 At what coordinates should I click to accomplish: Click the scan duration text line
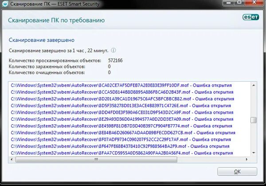tap(59, 51)
